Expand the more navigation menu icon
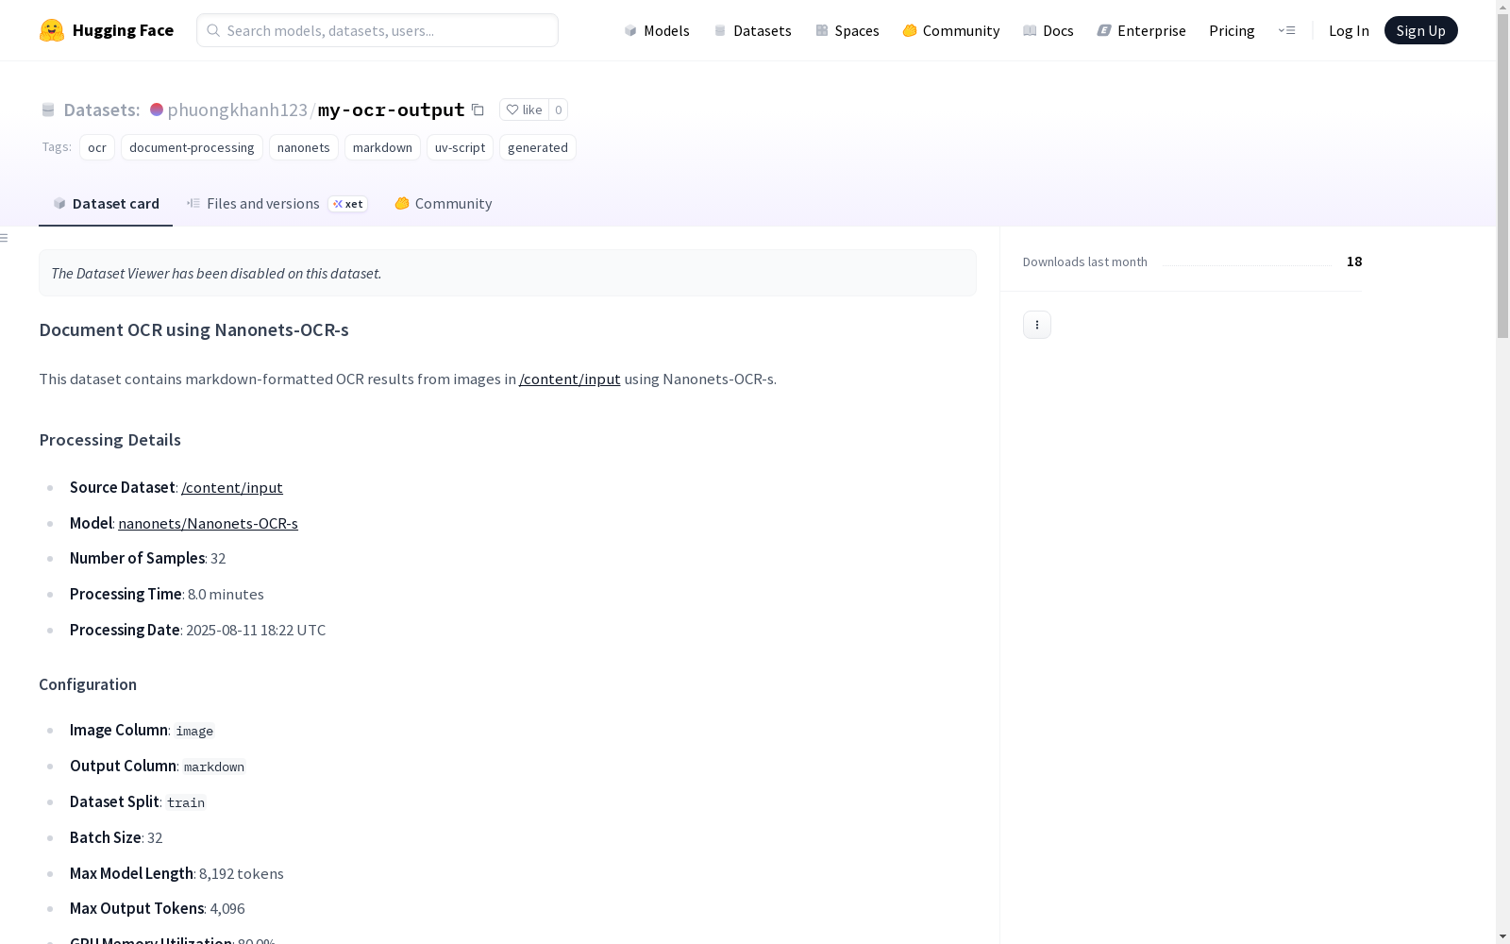Image resolution: width=1510 pixels, height=944 pixels. click(1286, 30)
